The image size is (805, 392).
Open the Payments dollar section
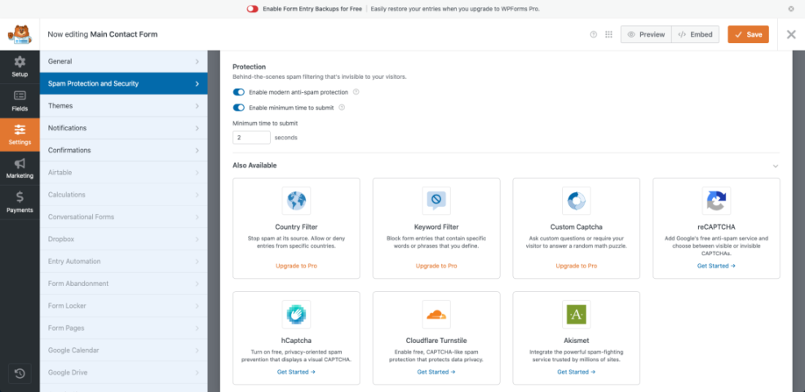(20, 201)
